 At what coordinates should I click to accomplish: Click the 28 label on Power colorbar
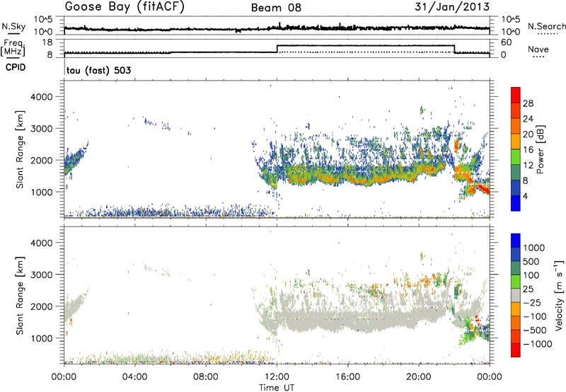528,103
